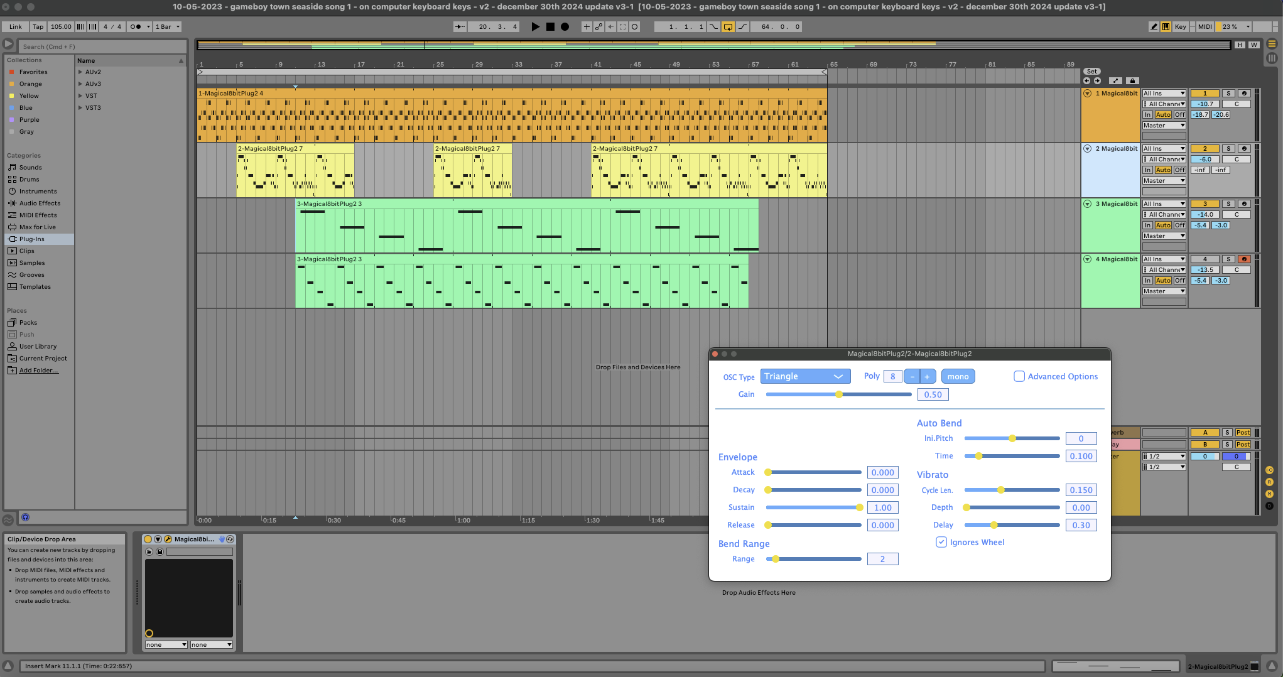Screen dimensions: 1283x677
Task: Toggle Automation Mode icon beside locators
Action: [1115, 81]
